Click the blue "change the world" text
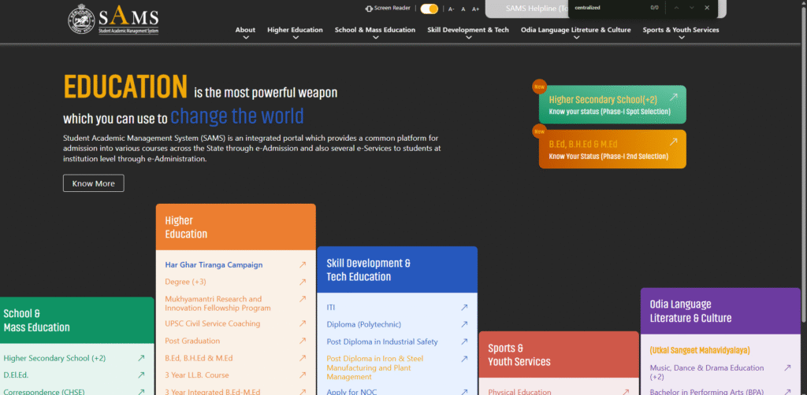 [x=237, y=116]
